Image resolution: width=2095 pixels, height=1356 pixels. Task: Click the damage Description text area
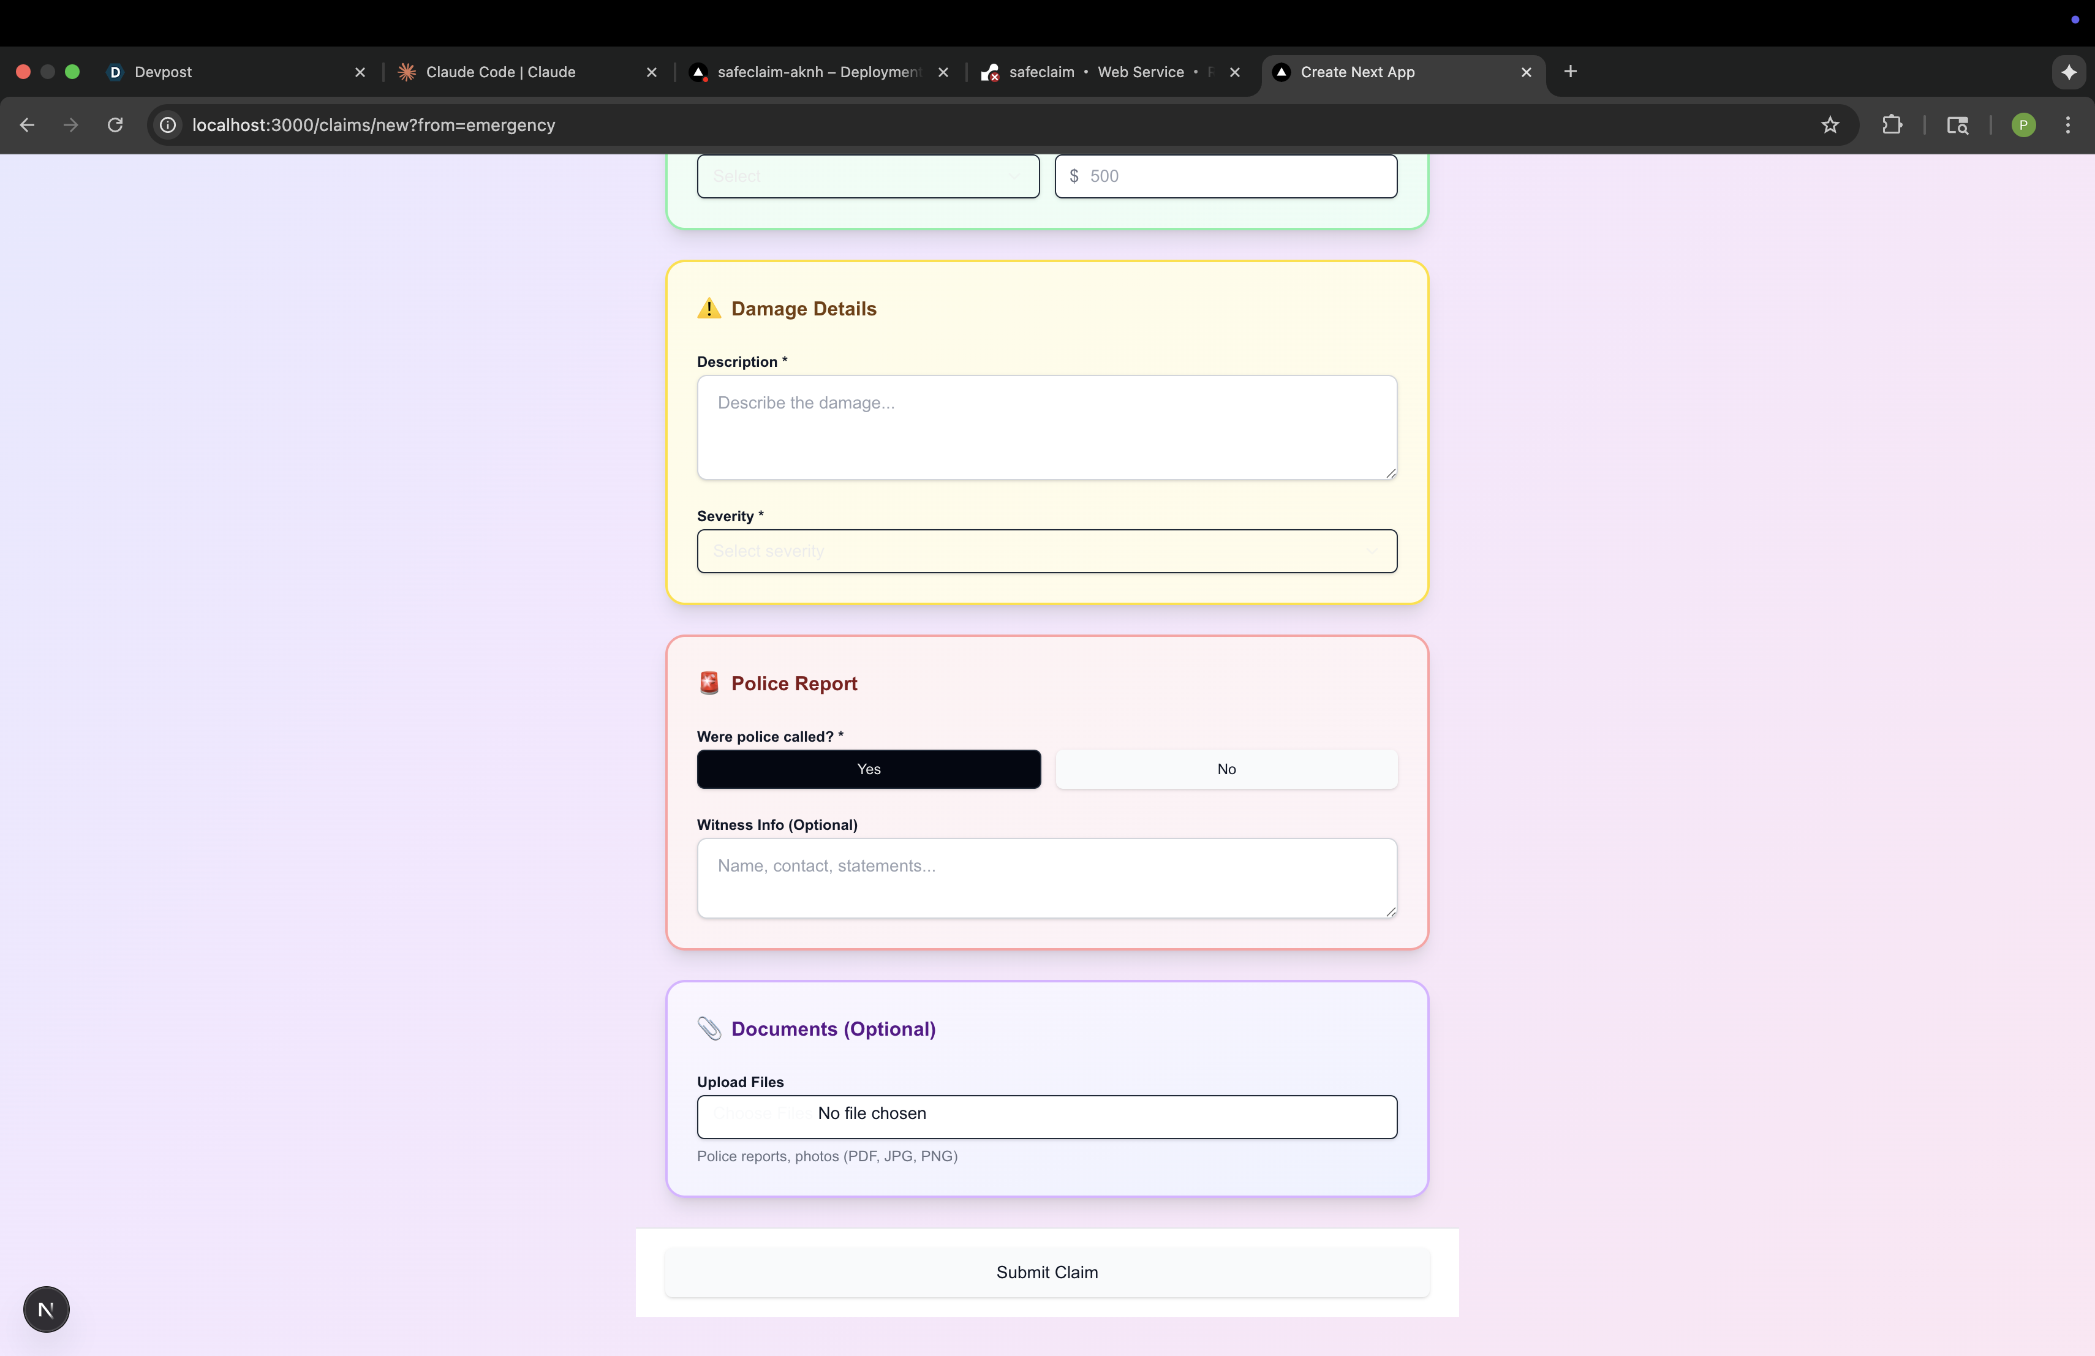1046,428
